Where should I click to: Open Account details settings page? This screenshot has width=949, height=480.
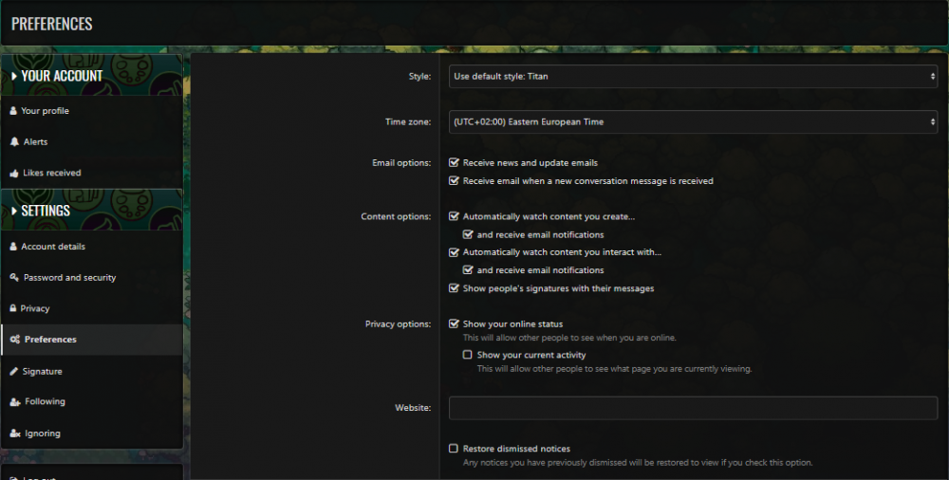click(53, 247)
